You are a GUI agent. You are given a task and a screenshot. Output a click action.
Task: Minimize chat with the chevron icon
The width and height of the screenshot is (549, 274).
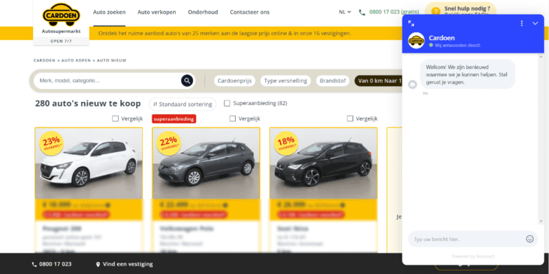[535, 24]
